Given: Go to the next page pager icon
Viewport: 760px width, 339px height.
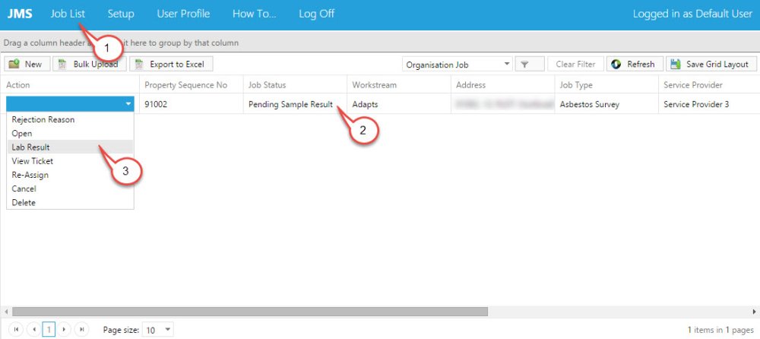Looking at the screenshot, I should click(x=64, y=330).
